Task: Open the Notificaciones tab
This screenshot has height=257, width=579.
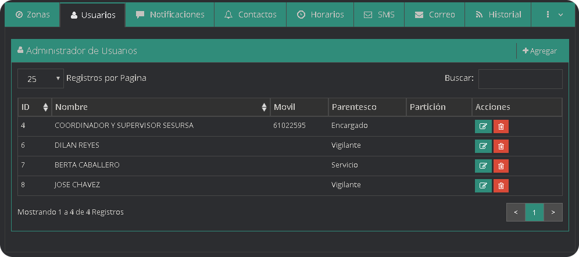Action: click(170, 15)
